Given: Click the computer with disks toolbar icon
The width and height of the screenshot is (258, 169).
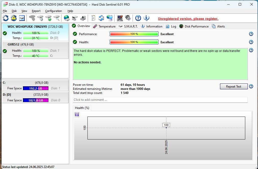Looking at the screenshot, I should click(83, 18).
